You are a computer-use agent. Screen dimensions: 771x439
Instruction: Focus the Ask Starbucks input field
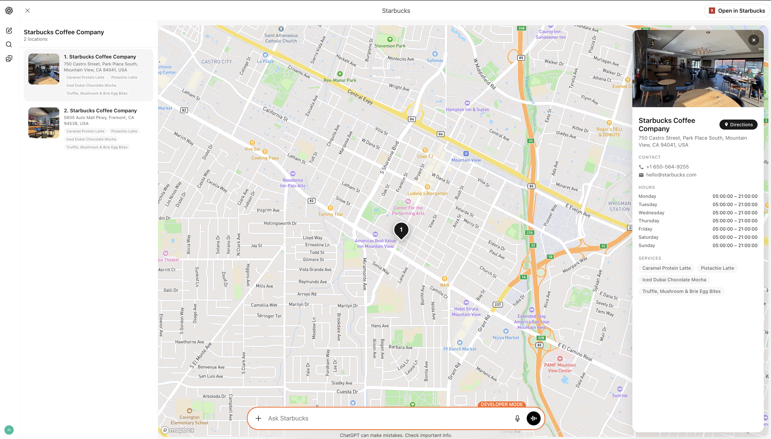[x=388, y=418]
